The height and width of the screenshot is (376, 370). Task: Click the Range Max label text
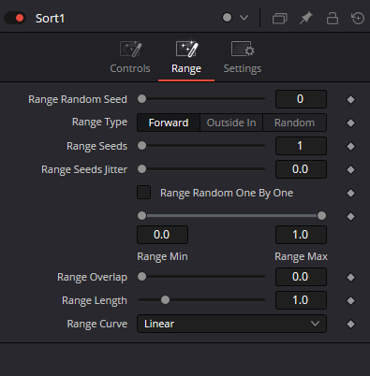point(301,256)
